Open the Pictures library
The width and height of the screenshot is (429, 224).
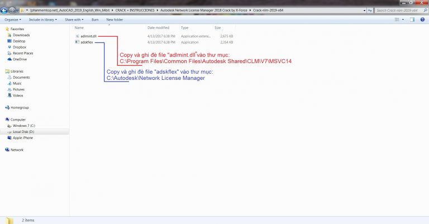(18, 89)
